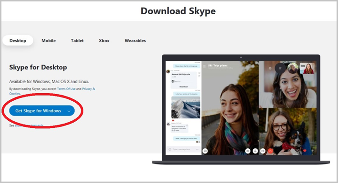Open the Terms Of Use link
The width and height of the screenshot is (338, 183).
[x=66, y=89]
